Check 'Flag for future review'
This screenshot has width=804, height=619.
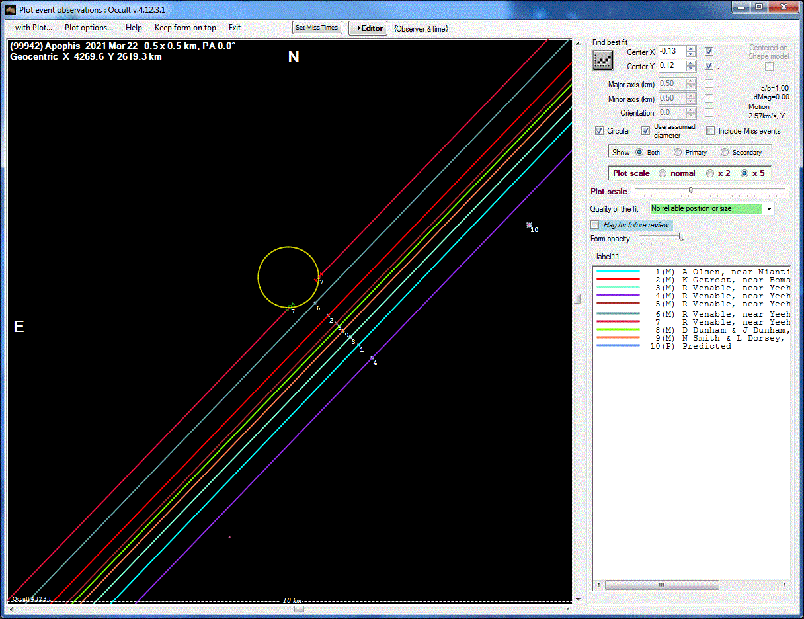594,225
